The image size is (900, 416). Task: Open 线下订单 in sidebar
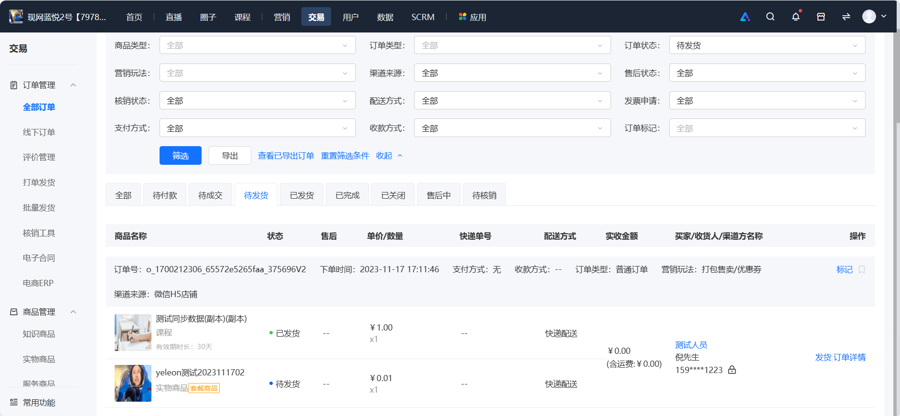(39, 132)
